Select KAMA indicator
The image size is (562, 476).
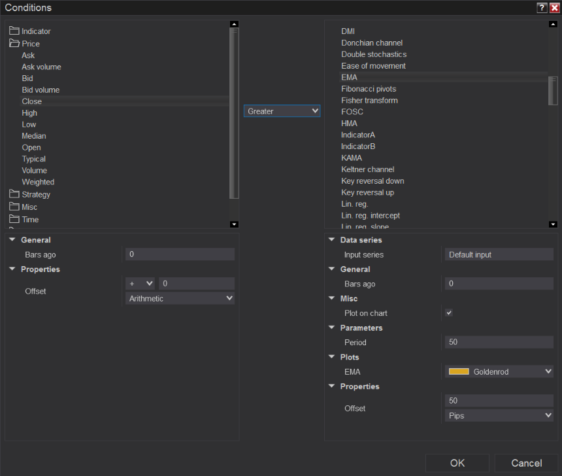coord(352,158)
